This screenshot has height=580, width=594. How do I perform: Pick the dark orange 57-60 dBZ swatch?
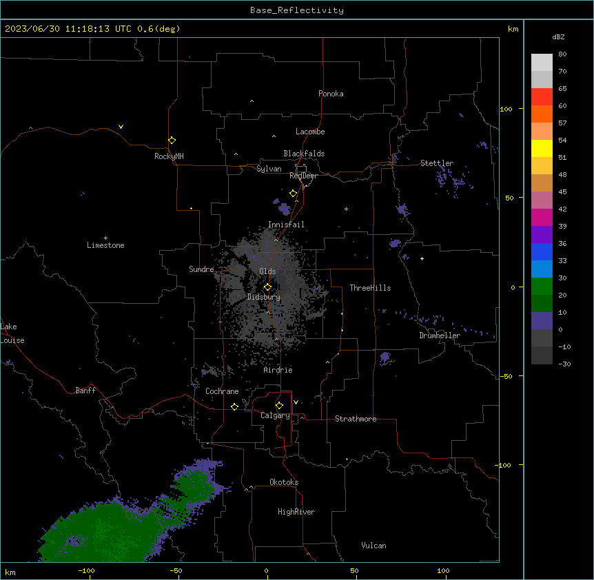[x=542, y=114]
